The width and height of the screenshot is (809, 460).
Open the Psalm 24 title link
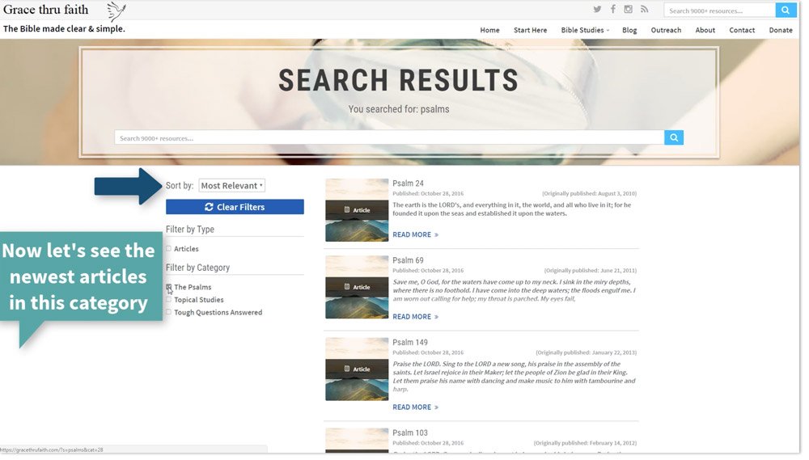[x=408, y=183]
